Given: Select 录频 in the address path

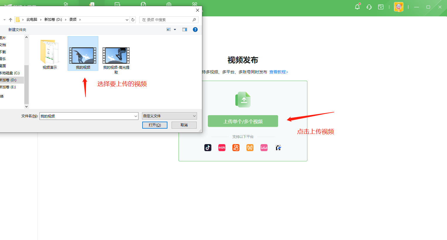Looking at the screenshot, I should click(73, 20).
